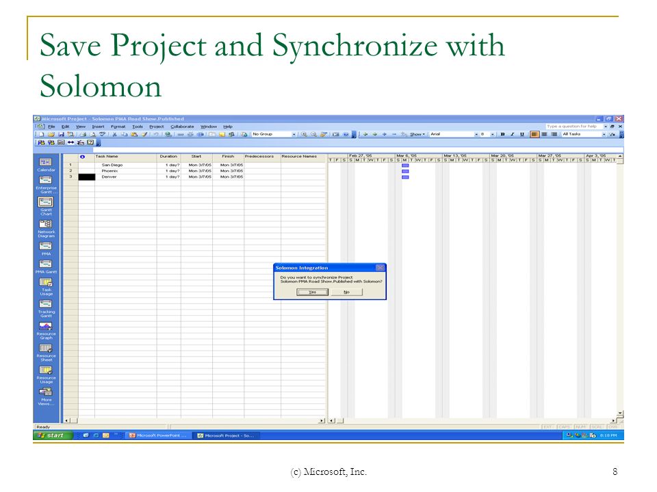
Task: Click the Copy icon
Action: tap(124, 135)
